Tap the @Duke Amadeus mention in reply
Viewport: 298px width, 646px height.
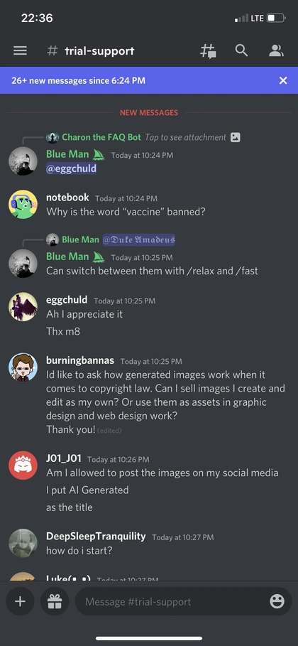pyautogui.click(x=138, y=239)
